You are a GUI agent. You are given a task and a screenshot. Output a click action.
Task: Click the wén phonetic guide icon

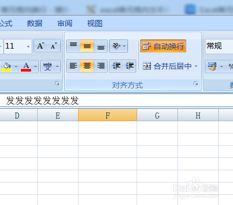click(x=47, y=66)
